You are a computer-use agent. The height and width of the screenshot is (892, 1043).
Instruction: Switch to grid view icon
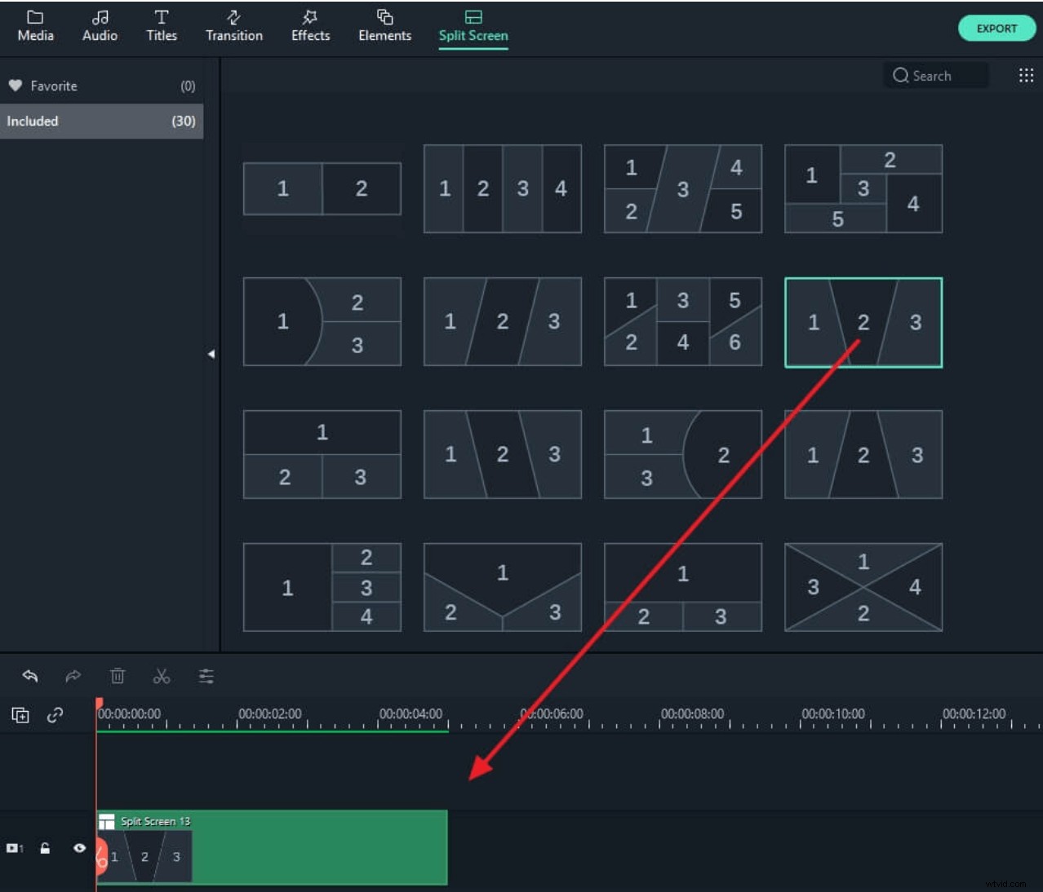[x=1026, y=76]
